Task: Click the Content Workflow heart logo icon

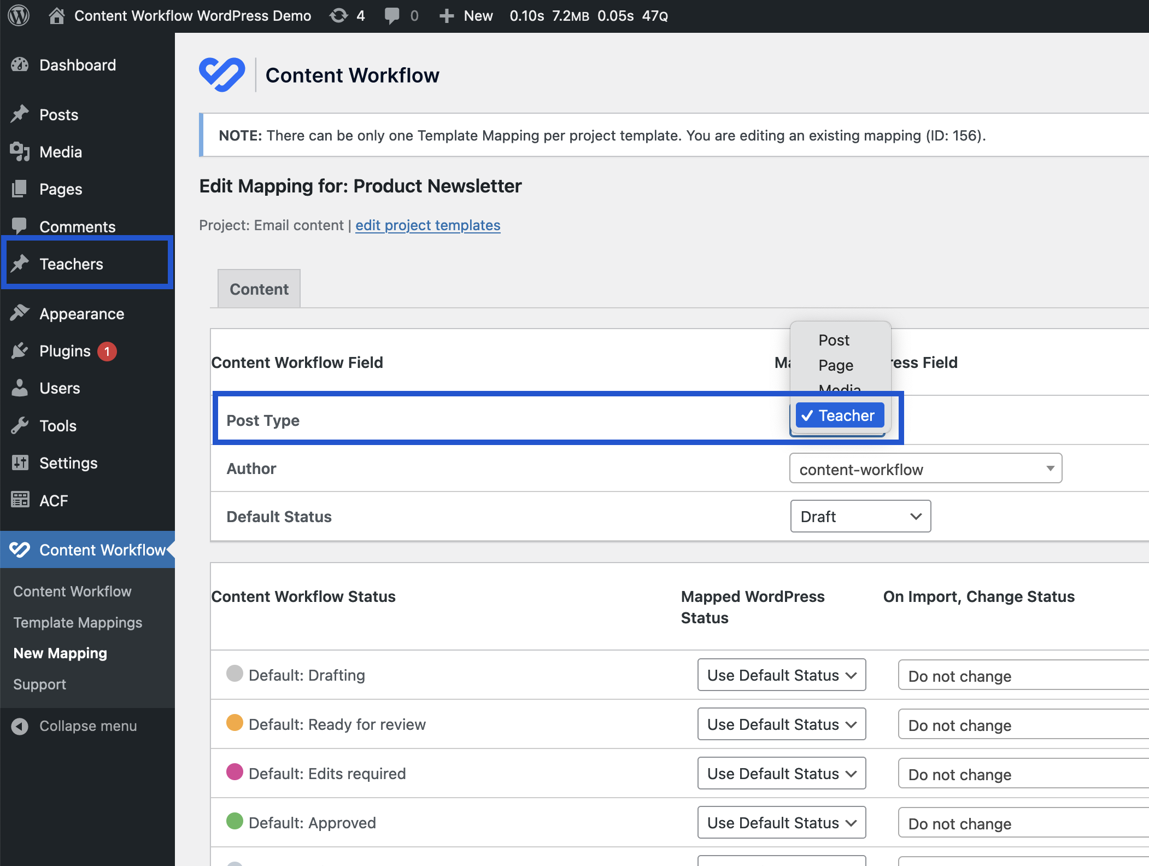Action: pos(21,549)
